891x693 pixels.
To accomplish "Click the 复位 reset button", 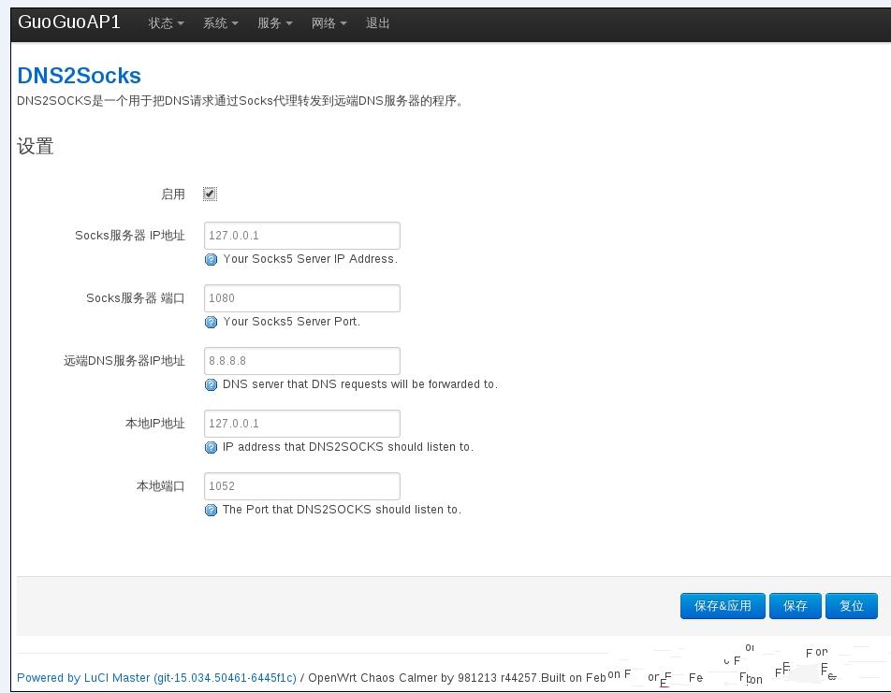I will point(851,606).
